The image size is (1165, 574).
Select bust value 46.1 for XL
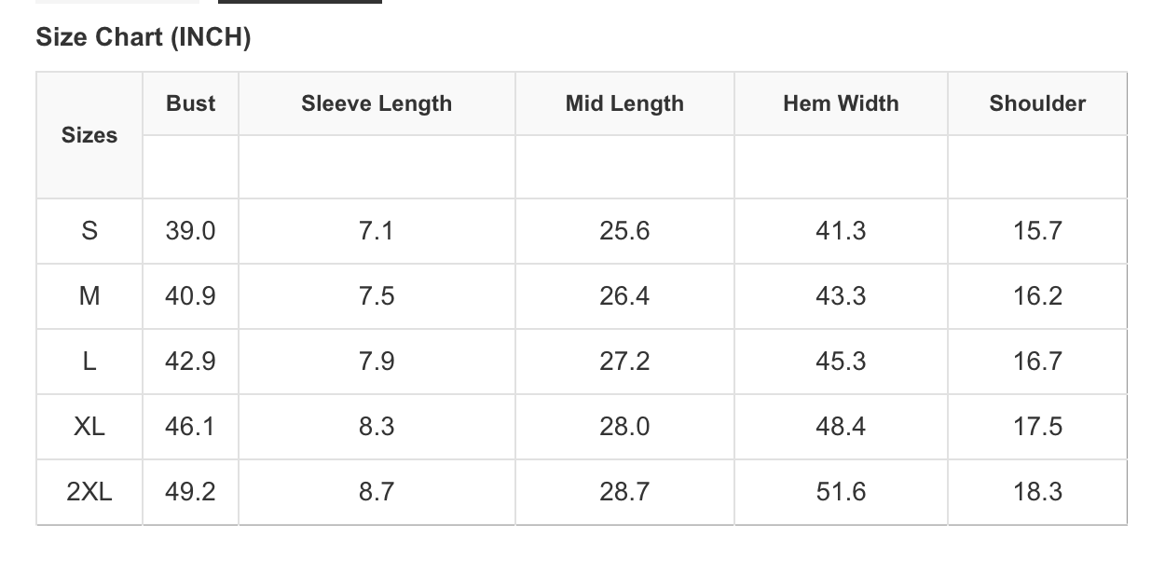pyautogui.click(x=190, y=427)
